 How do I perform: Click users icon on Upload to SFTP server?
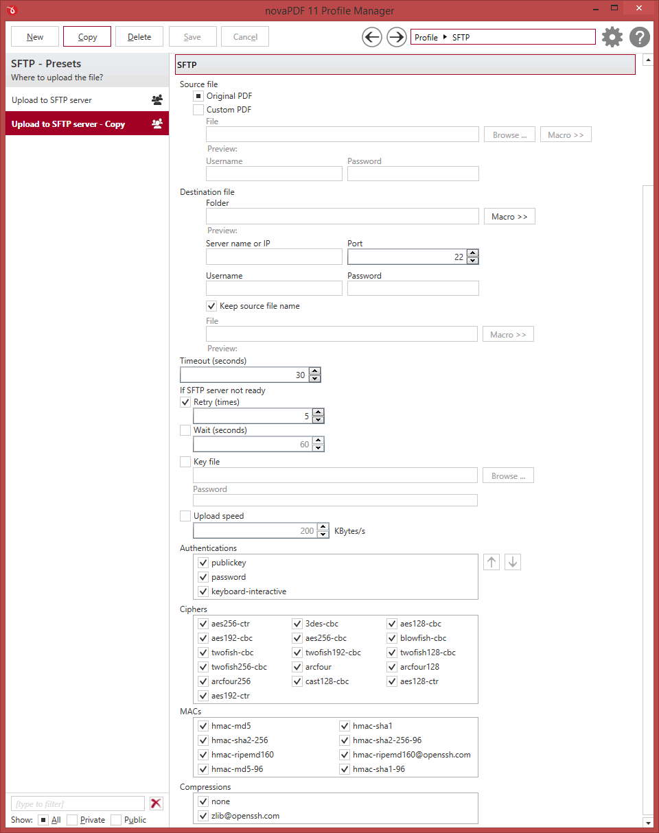(157, 99)
